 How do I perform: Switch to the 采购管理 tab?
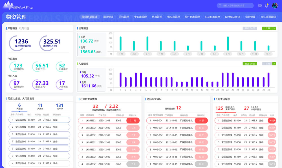coord(124,17)
